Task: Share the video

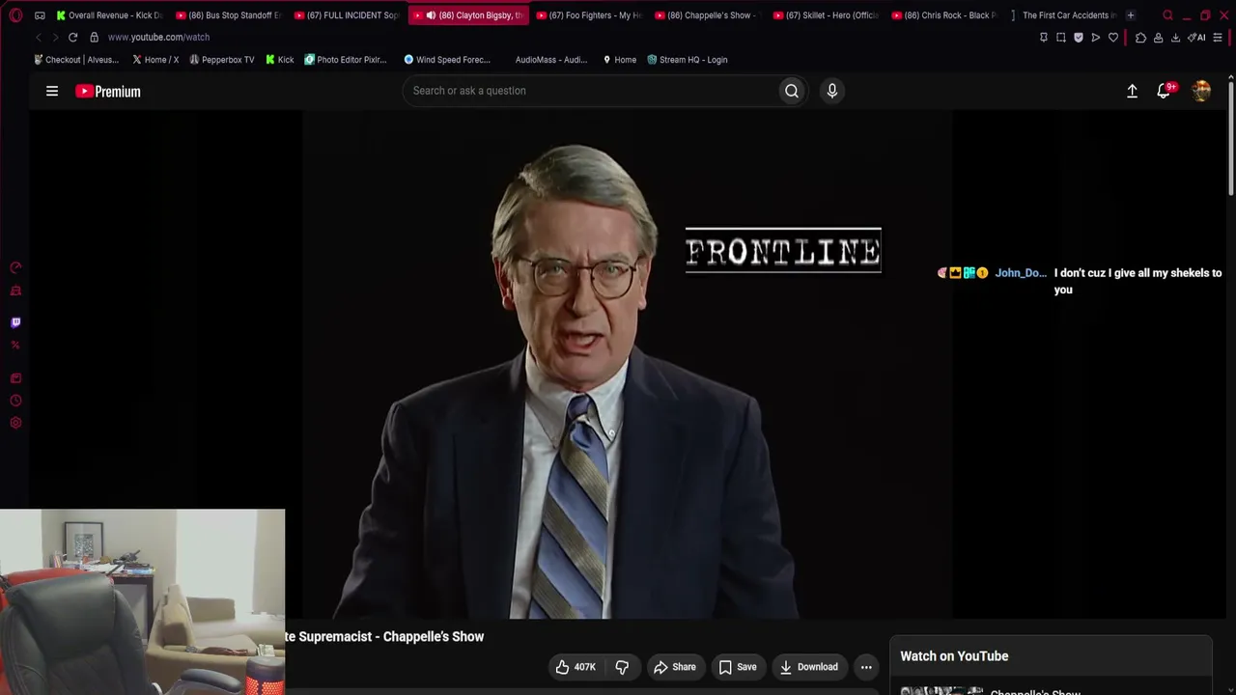Action: [674, 667]
